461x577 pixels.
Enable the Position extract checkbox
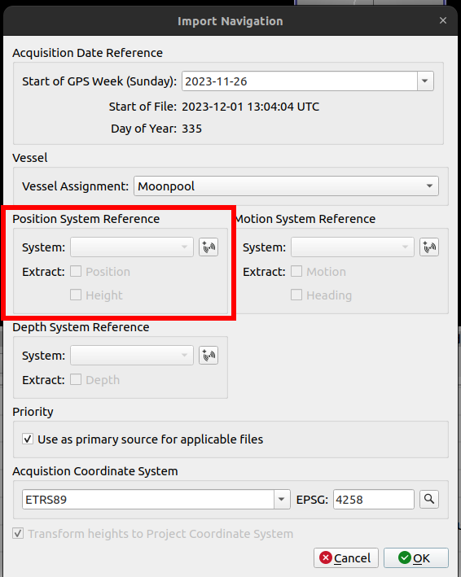(76, 272)
